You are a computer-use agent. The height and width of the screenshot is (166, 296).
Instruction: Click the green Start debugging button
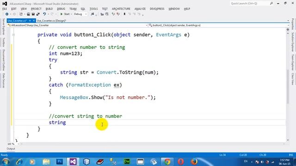click(65, 14)
